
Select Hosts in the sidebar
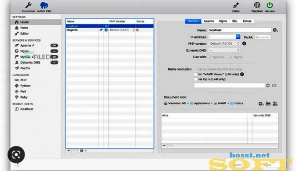(x=36, y=22)
